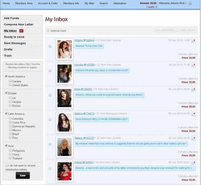This screenshot has width=201, height=185.
Task: Tick 'I do not want to receive' checkbox
Action: (7, 166)
